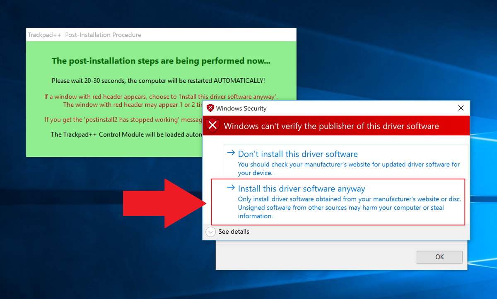This screenshot has width=497, height=299.
Task: Click the Trackpad++ Post-Installation Procedure title bar
Action: click(162, 35)
